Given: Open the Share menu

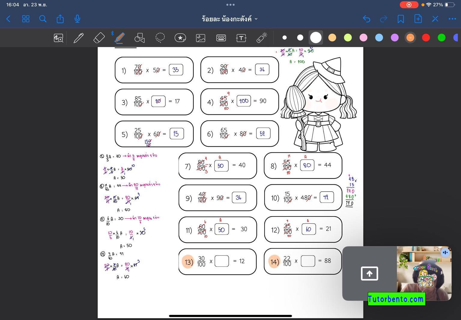Looking at the screenshot, I should [x=60, y=19].
